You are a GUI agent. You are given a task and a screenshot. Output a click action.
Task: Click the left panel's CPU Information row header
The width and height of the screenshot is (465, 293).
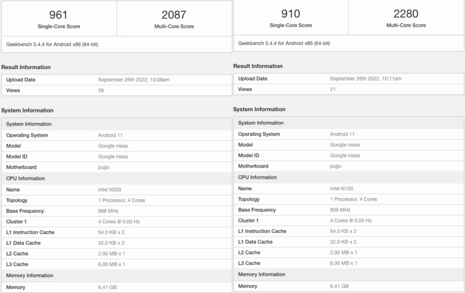26,178
